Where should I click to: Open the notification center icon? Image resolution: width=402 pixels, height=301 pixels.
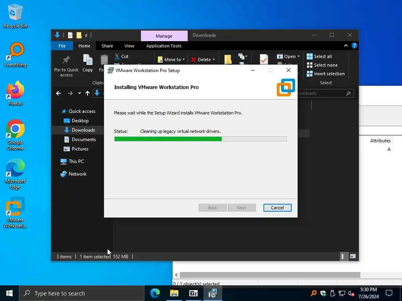389,293
